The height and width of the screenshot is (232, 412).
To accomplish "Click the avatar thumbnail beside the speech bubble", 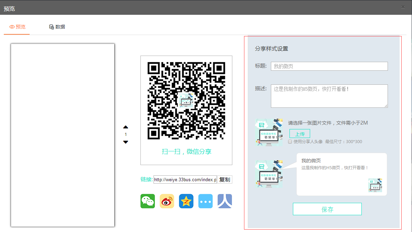I will (x=269, y=174).
